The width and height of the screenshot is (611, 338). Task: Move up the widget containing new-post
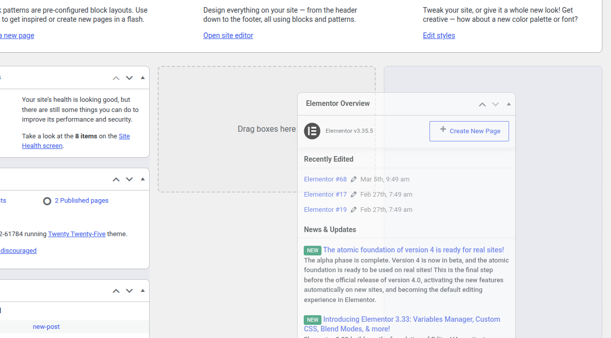click(x=116, y=291)
